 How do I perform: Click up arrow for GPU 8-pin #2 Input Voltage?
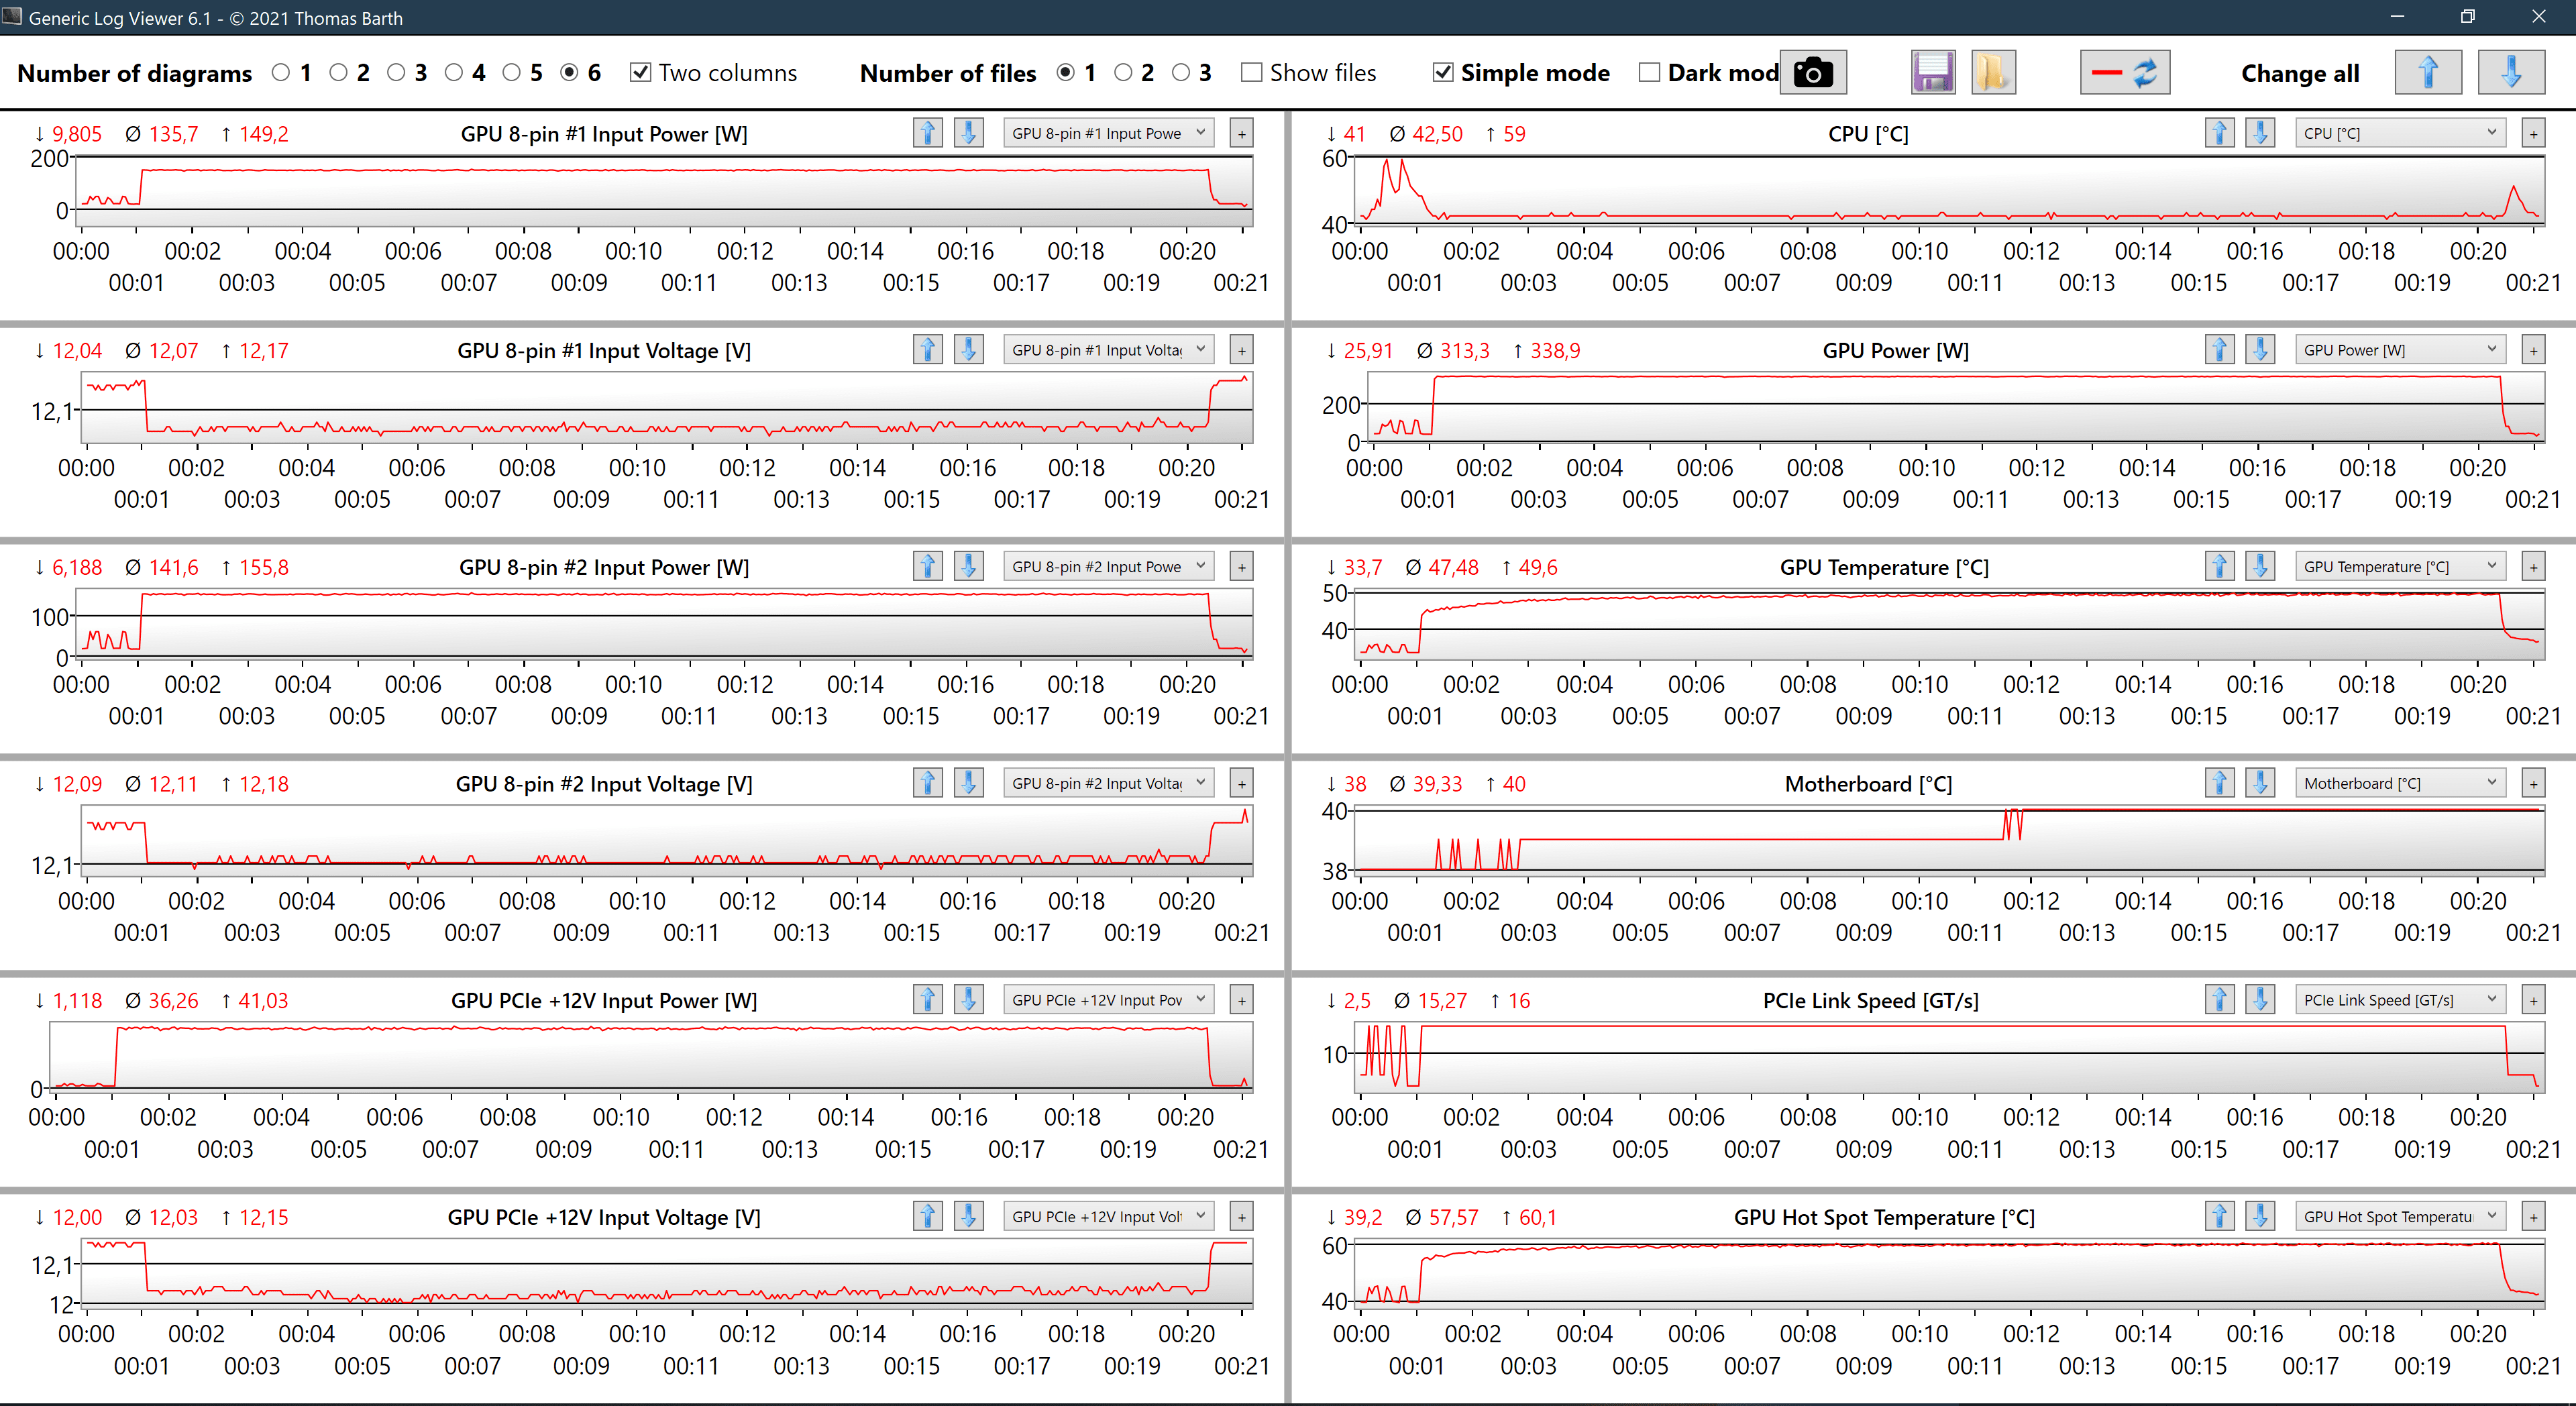point(928,783)
